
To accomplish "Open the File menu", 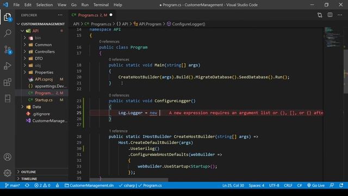I will point(16,5).
